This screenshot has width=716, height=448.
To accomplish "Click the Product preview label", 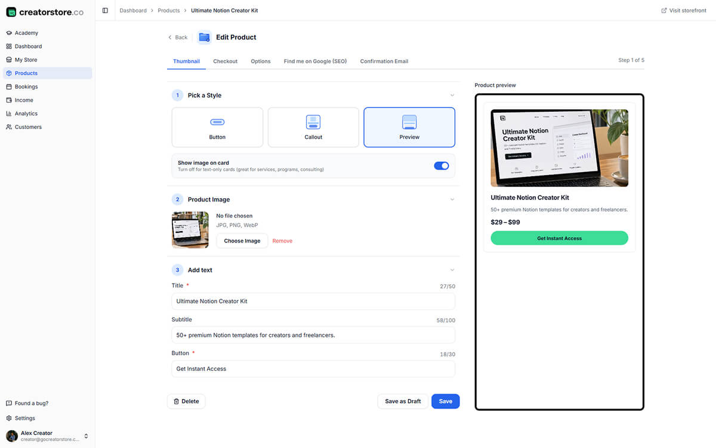I will (x=495, y=85).
